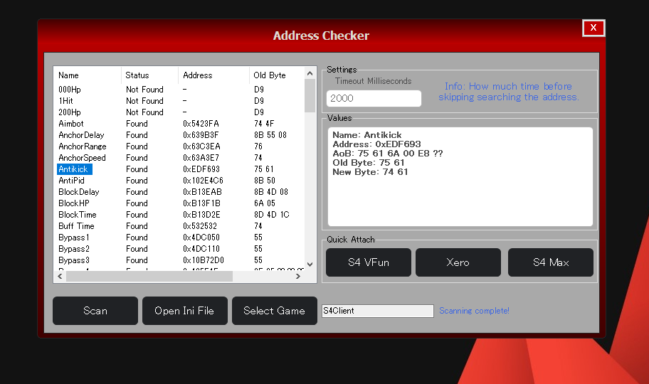Quick attach to S4 Max
The height and width of the screenshot is (384, 649).
tap(551, 262)
